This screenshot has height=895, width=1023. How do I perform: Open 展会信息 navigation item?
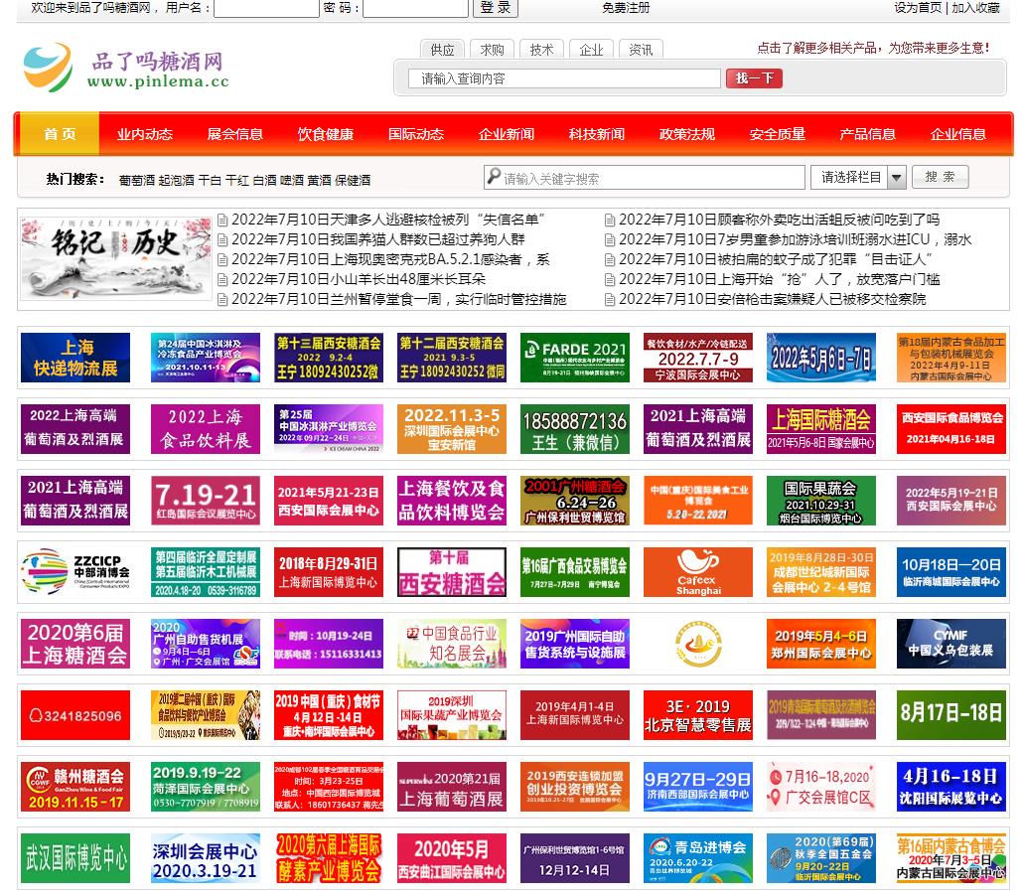[x=234, y=134]
